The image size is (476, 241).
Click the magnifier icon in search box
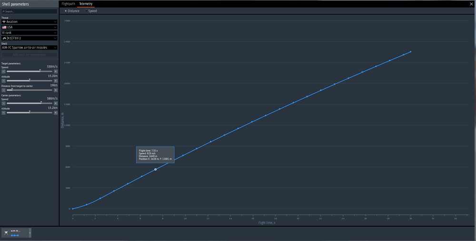tap(3, 11)
